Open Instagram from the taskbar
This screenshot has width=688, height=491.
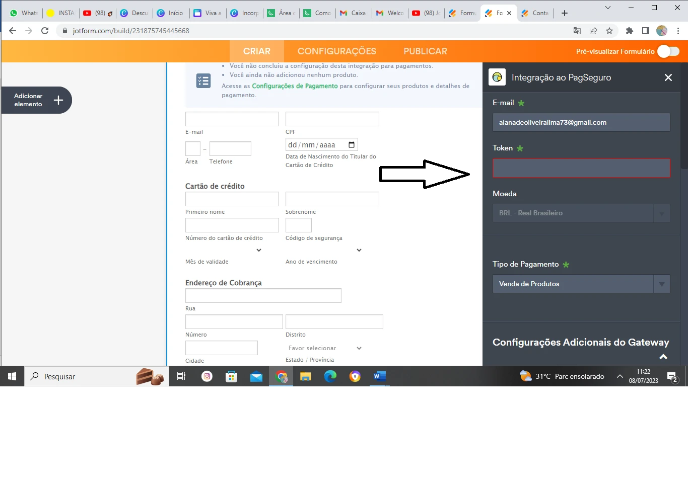(207, 376)
